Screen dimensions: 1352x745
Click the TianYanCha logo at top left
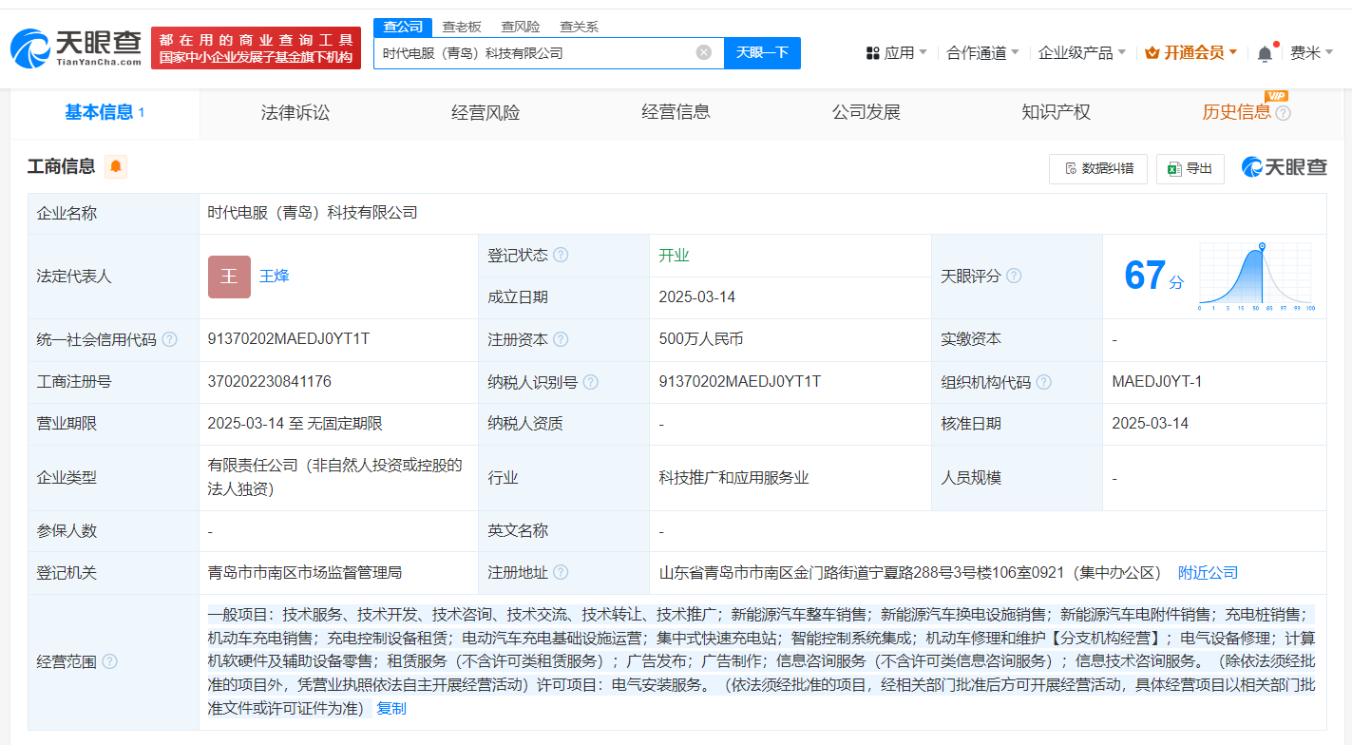tap(76, 48)
